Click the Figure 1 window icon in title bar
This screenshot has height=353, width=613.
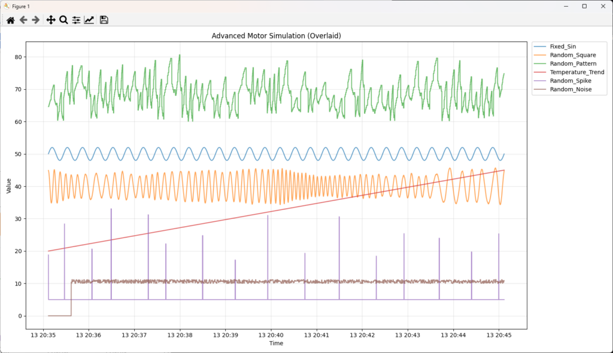6,5
